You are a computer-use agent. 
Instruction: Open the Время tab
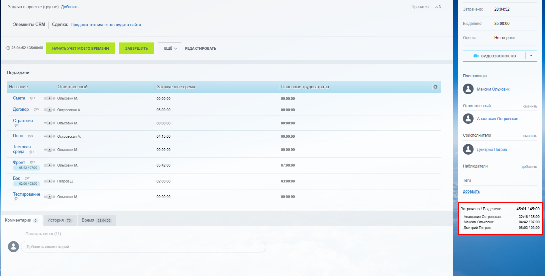point(96,220)
